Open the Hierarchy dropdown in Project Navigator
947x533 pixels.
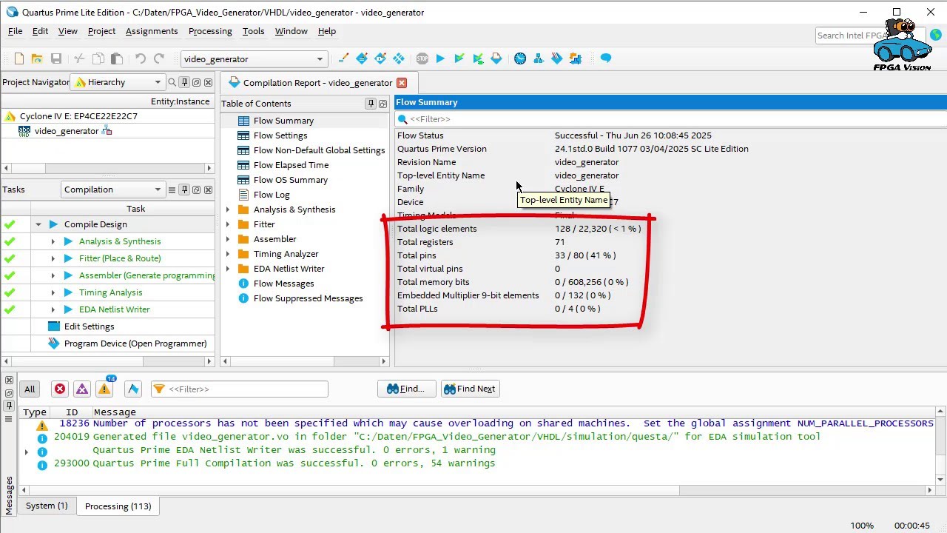(118, 82)
